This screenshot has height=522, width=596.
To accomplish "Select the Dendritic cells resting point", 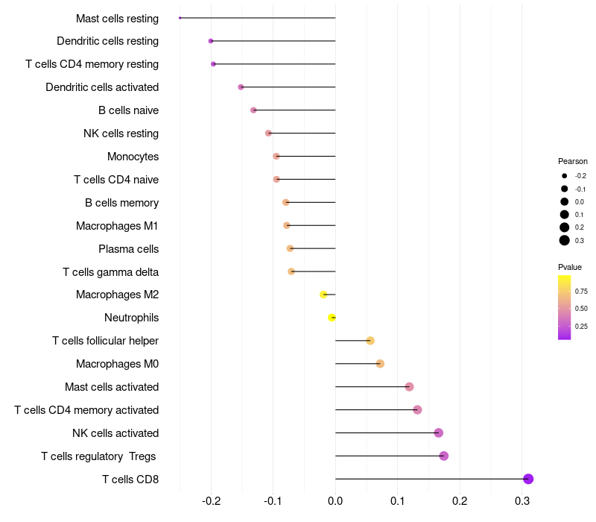I will (x=211, y=41).
